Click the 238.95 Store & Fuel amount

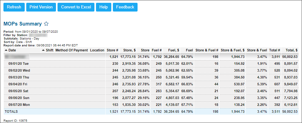pyautogui.click(x=239, y=98)
